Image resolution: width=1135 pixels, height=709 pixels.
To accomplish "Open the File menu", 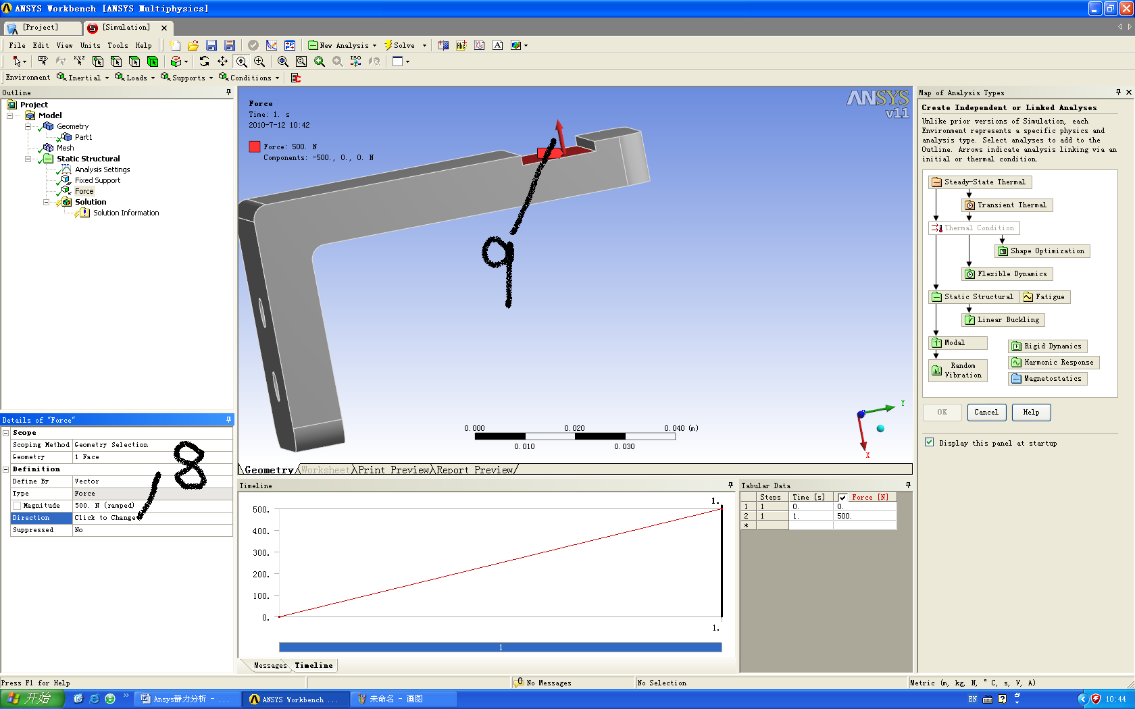I will (17, 45).
